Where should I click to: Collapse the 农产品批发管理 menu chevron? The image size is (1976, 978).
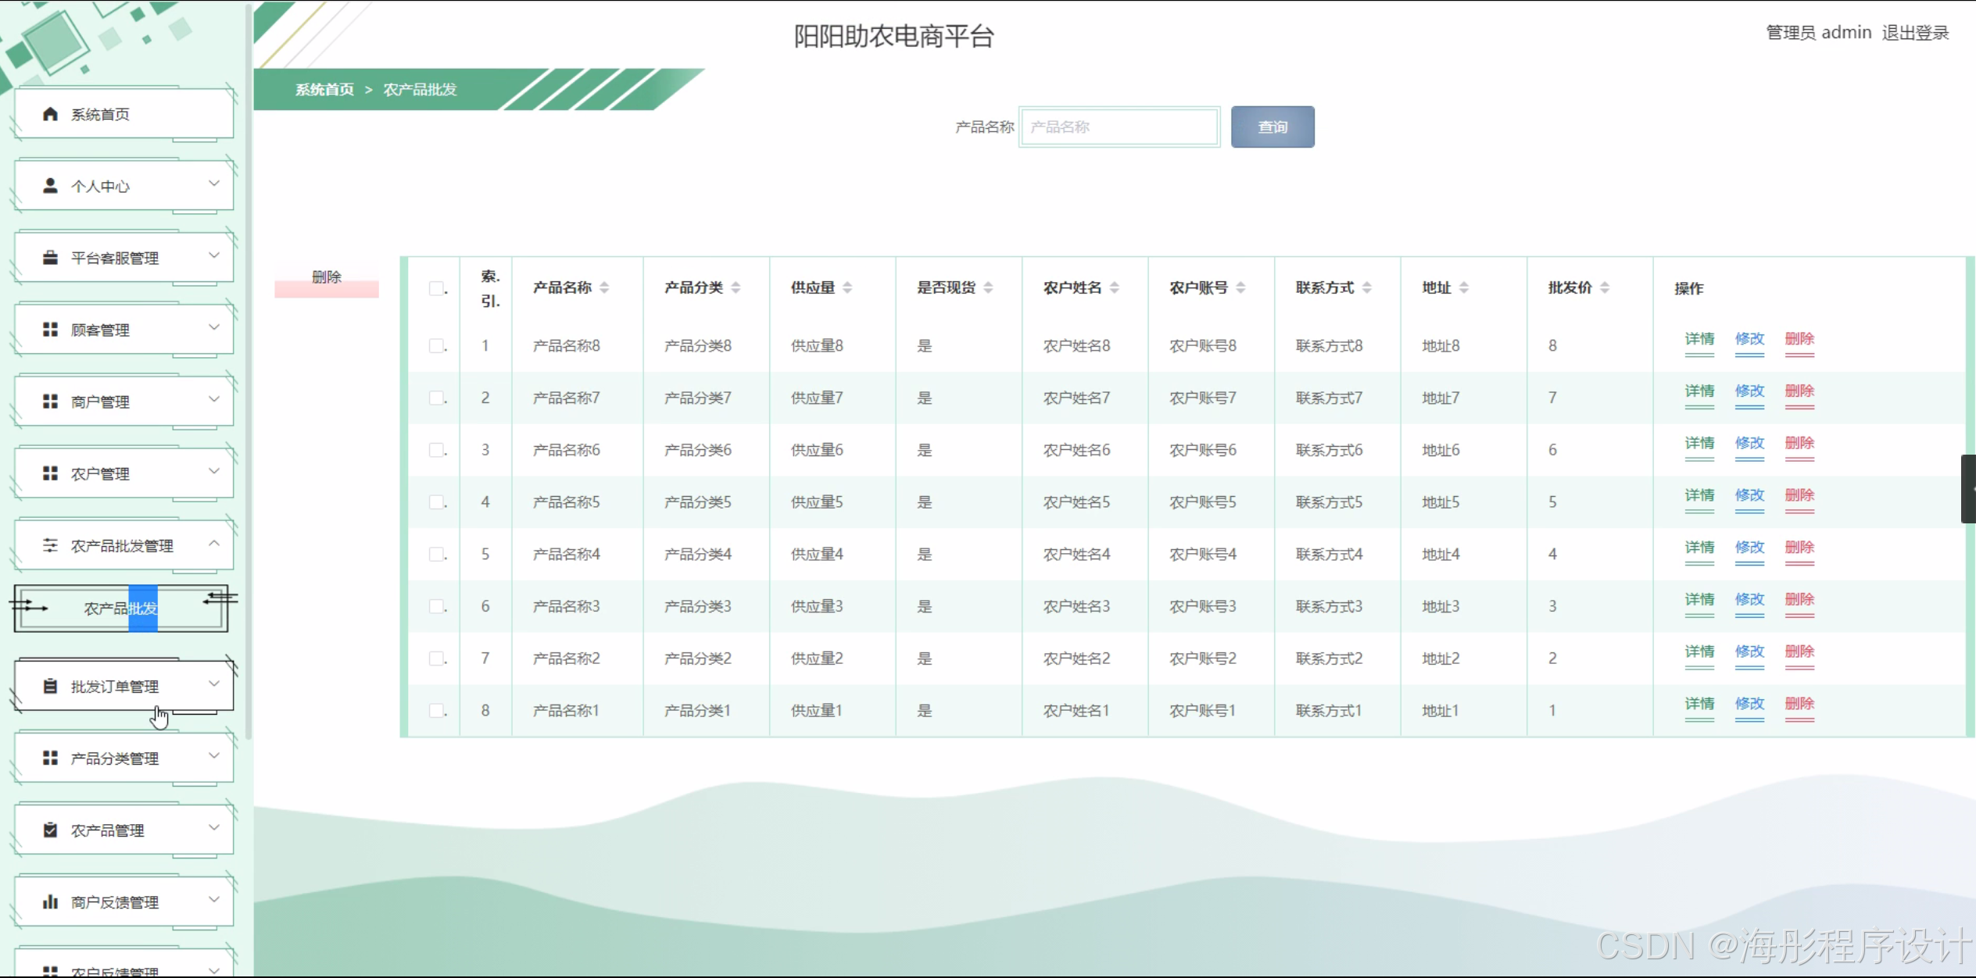tap(214, 543)
